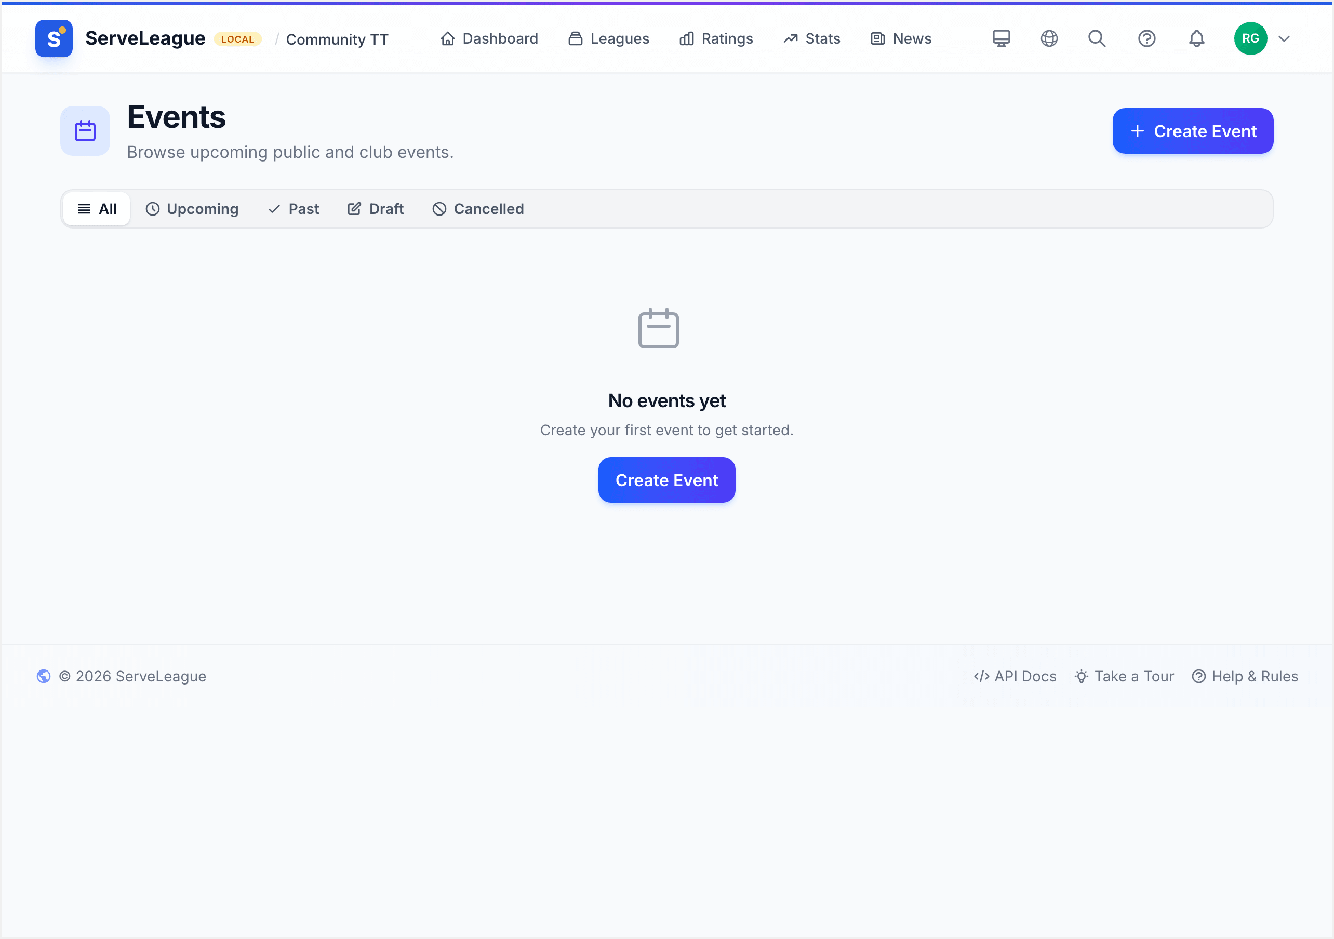The width and height of the screenshot is (1334, 939).
Task: Click the Events calendar icon beside the title
Action: click(x=85, y=131)
